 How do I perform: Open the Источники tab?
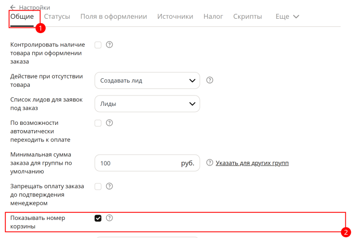point(175,16)
